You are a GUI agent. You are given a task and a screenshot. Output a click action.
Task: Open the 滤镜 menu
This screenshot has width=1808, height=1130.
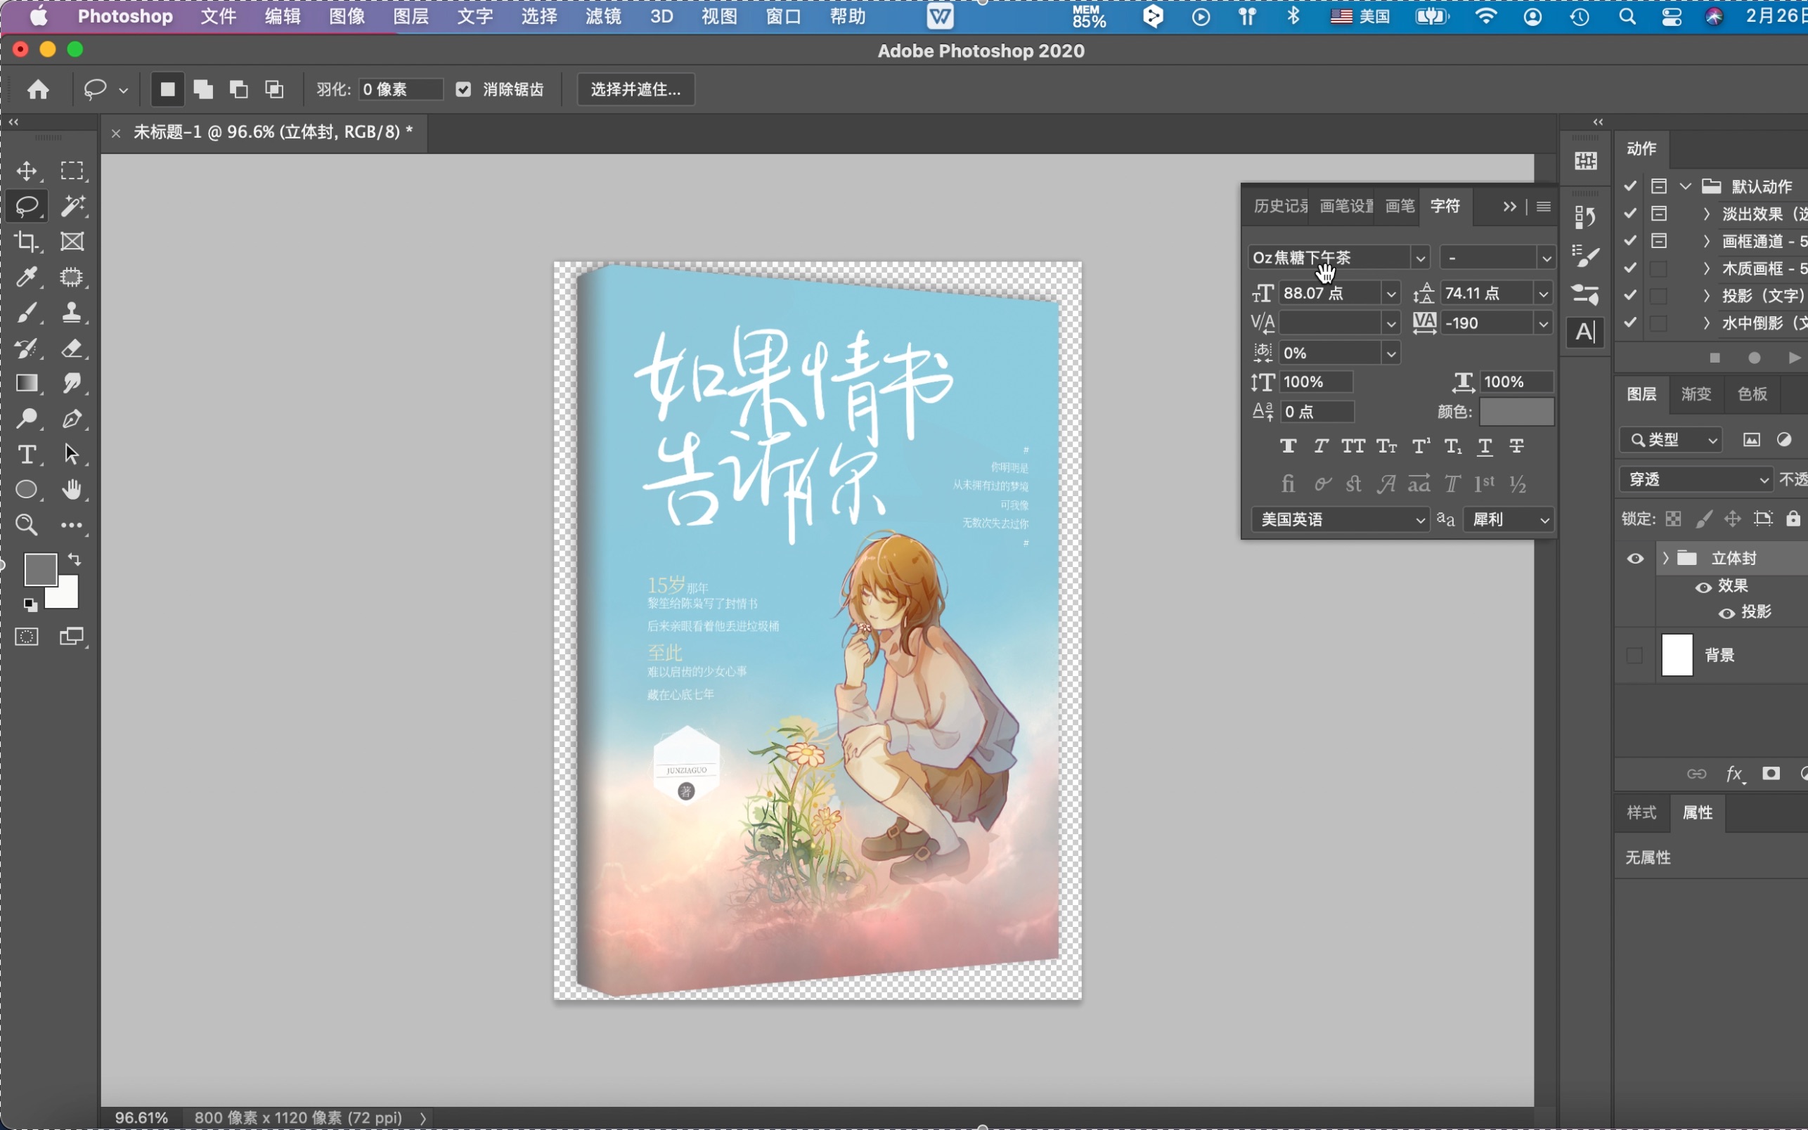pos(603,16)
